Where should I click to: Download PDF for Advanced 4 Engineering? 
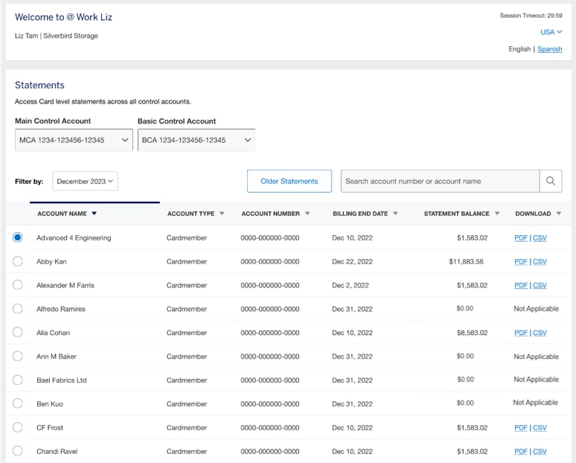pos(521,238)
